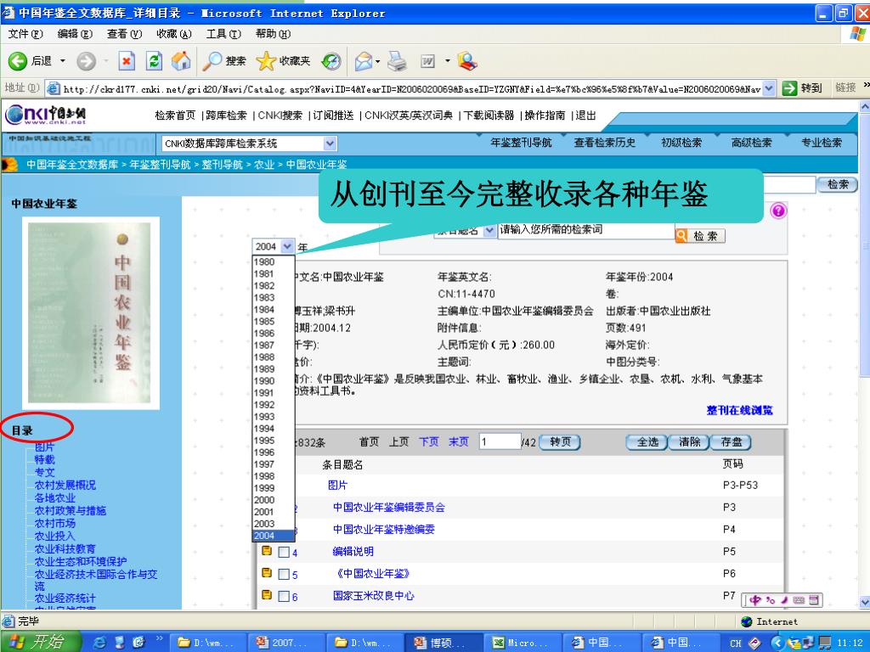Click the page icon in the address bar
870x652 pixels.
coord(54,88)
